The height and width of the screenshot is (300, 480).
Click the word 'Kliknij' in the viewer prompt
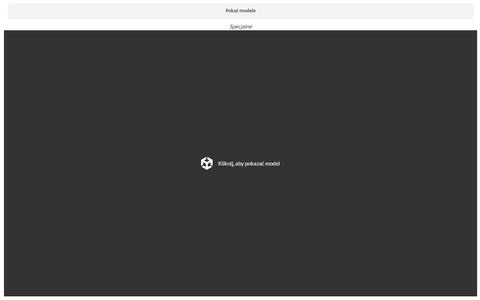coord(226,164)
